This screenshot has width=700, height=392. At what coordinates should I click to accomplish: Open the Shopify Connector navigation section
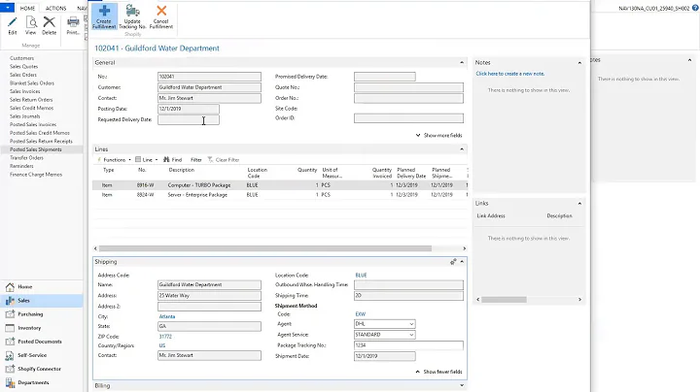coord(39,368)
